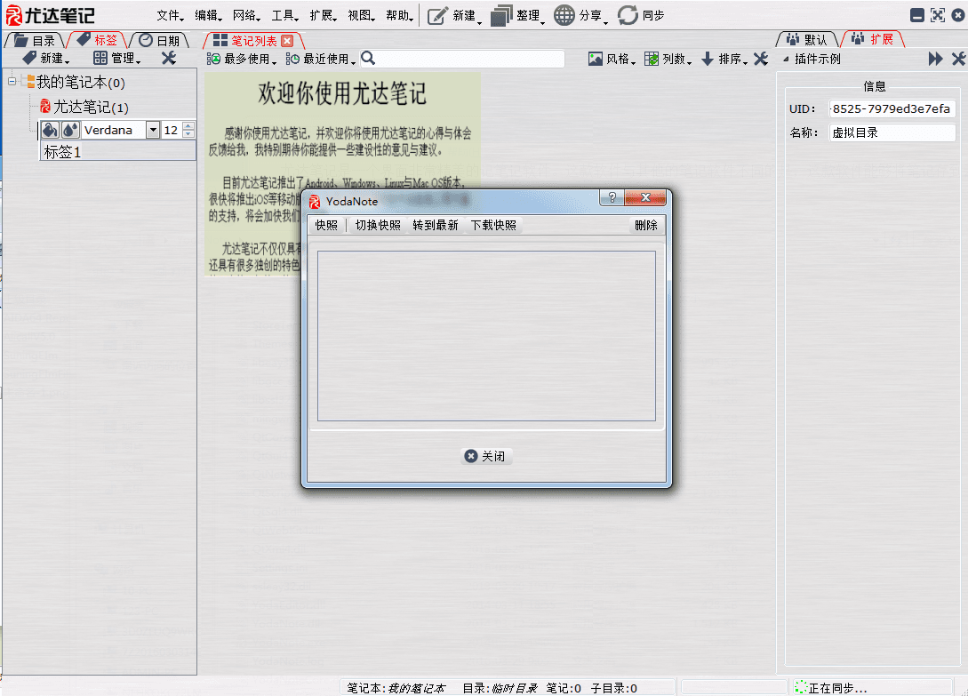Open the tag 新建 dropdown in sidebar
The width and height of the screenshot is (968, 696).
click(x=46, y=58)
